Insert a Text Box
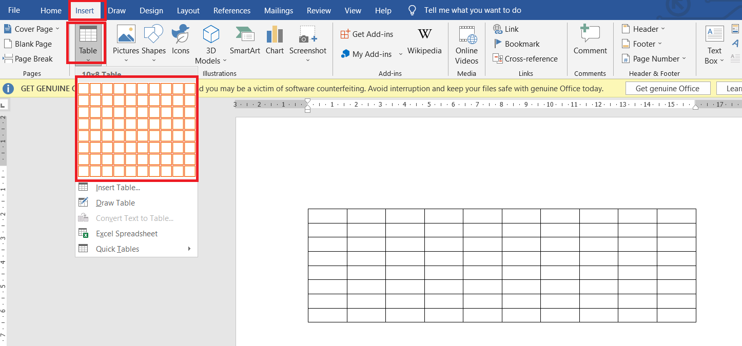The image size is (742, 346). click(714, 45)
